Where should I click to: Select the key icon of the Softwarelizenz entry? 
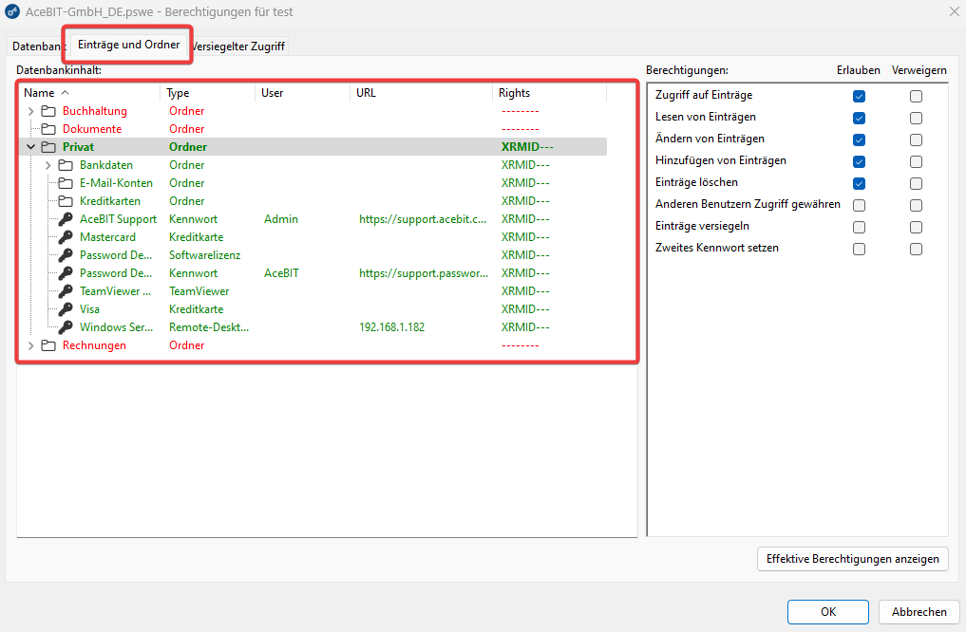66,254
